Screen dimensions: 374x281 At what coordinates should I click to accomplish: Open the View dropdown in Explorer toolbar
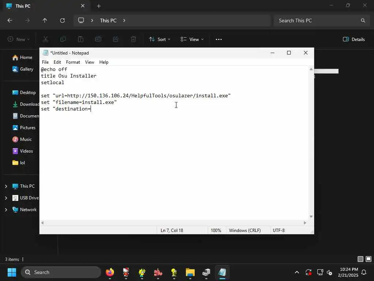[192, 40]
